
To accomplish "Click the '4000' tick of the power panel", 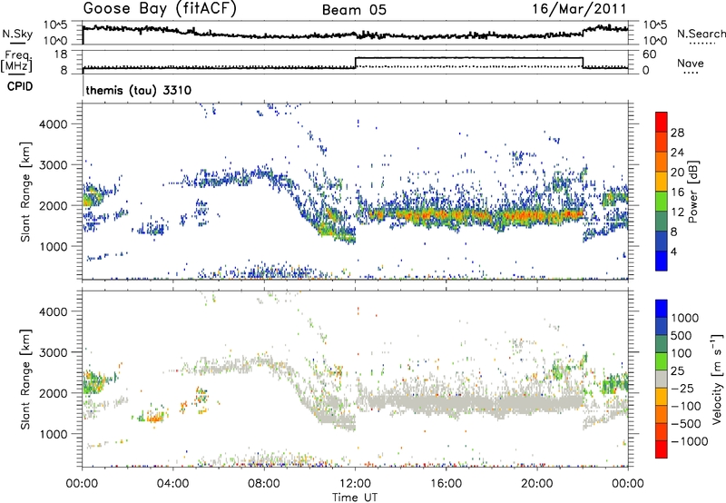I will [54, 124].
